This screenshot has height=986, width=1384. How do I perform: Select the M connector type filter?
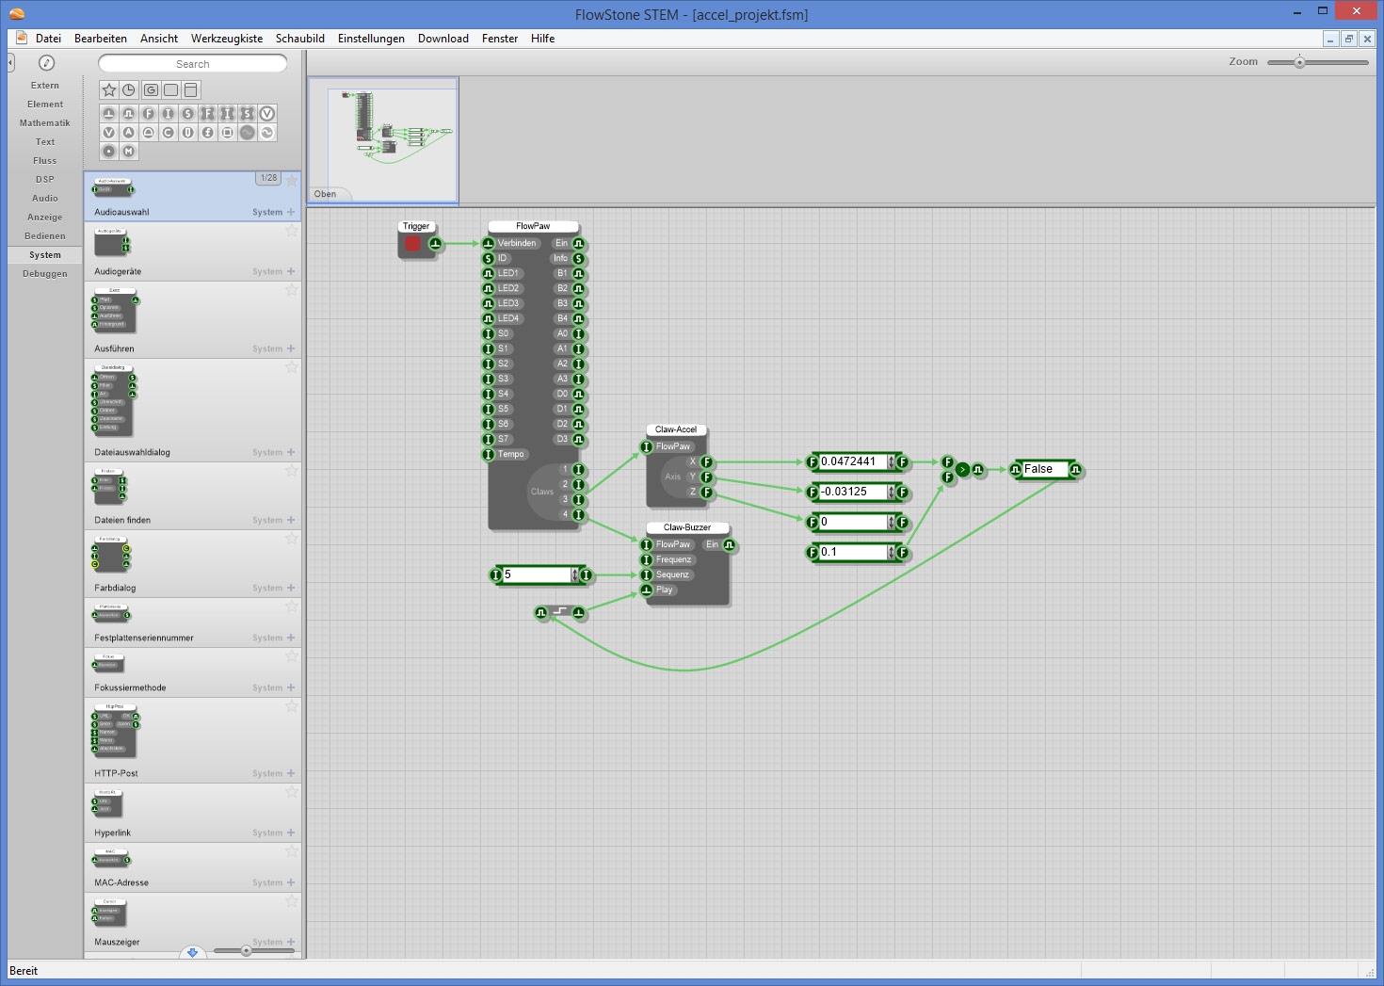[x=129, y=152]
